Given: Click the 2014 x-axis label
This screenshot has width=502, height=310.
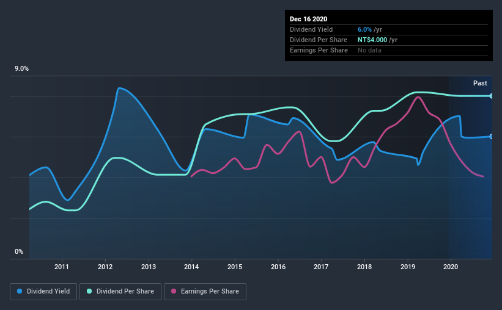Looking at the screenshot, I should (x=191, y=267).
